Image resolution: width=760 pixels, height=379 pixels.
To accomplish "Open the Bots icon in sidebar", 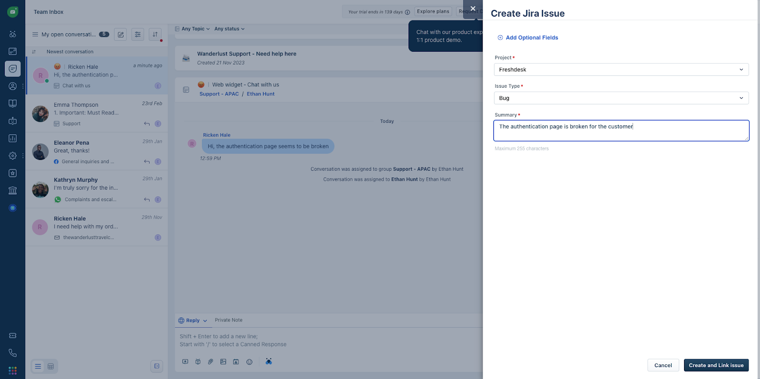I will click(x=13, y=121).
